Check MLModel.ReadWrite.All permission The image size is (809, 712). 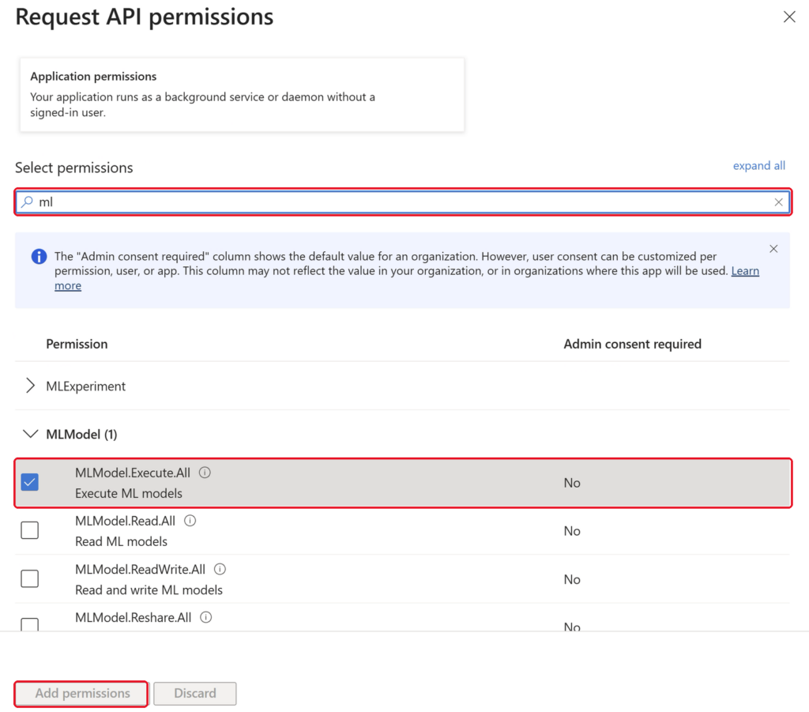click(29, 578)
